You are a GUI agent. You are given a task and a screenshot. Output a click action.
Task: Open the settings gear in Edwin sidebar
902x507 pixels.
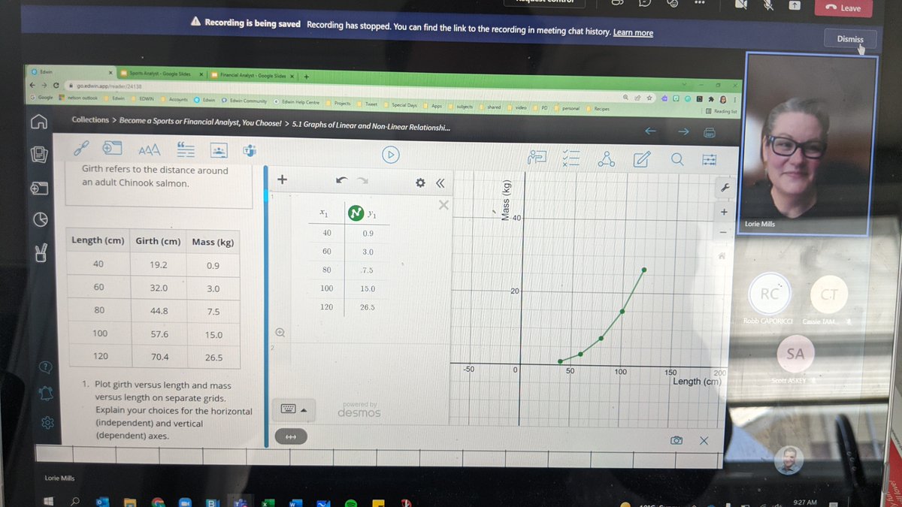(47, 423)
